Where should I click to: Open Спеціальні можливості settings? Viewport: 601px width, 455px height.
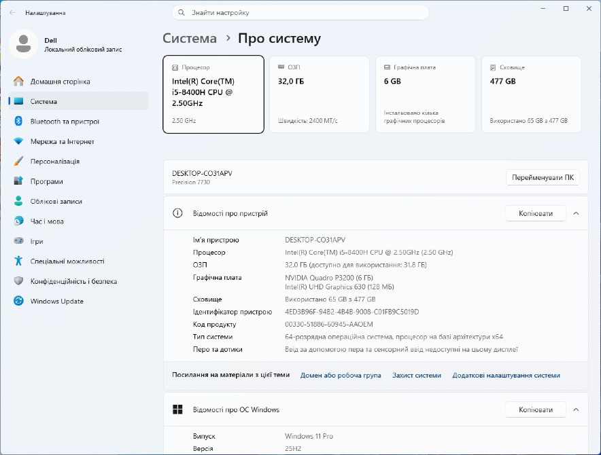coord(79,261)
